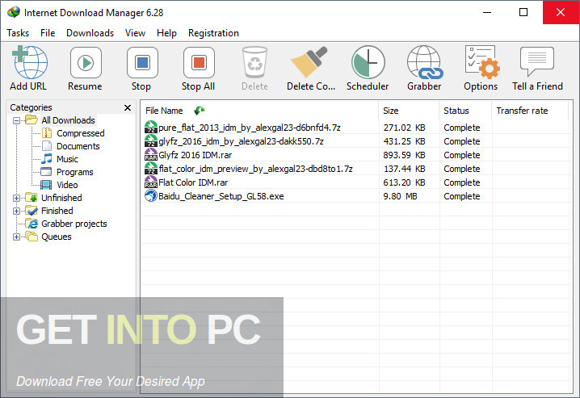Open the Scheduler clock icon
This screenshot has width=580, height=398.
point(368,62)
